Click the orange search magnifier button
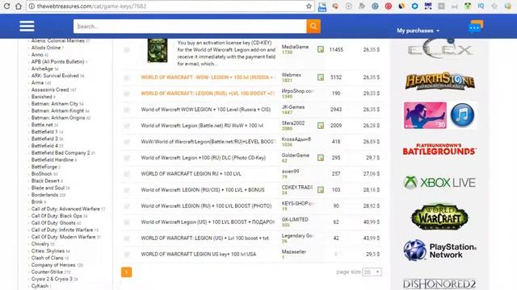This screenshot has height=290, width=517. (313, 27)
